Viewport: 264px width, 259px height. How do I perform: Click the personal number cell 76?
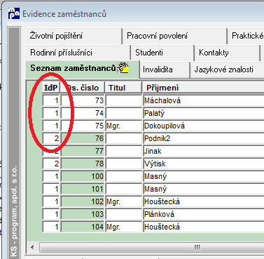83,138
